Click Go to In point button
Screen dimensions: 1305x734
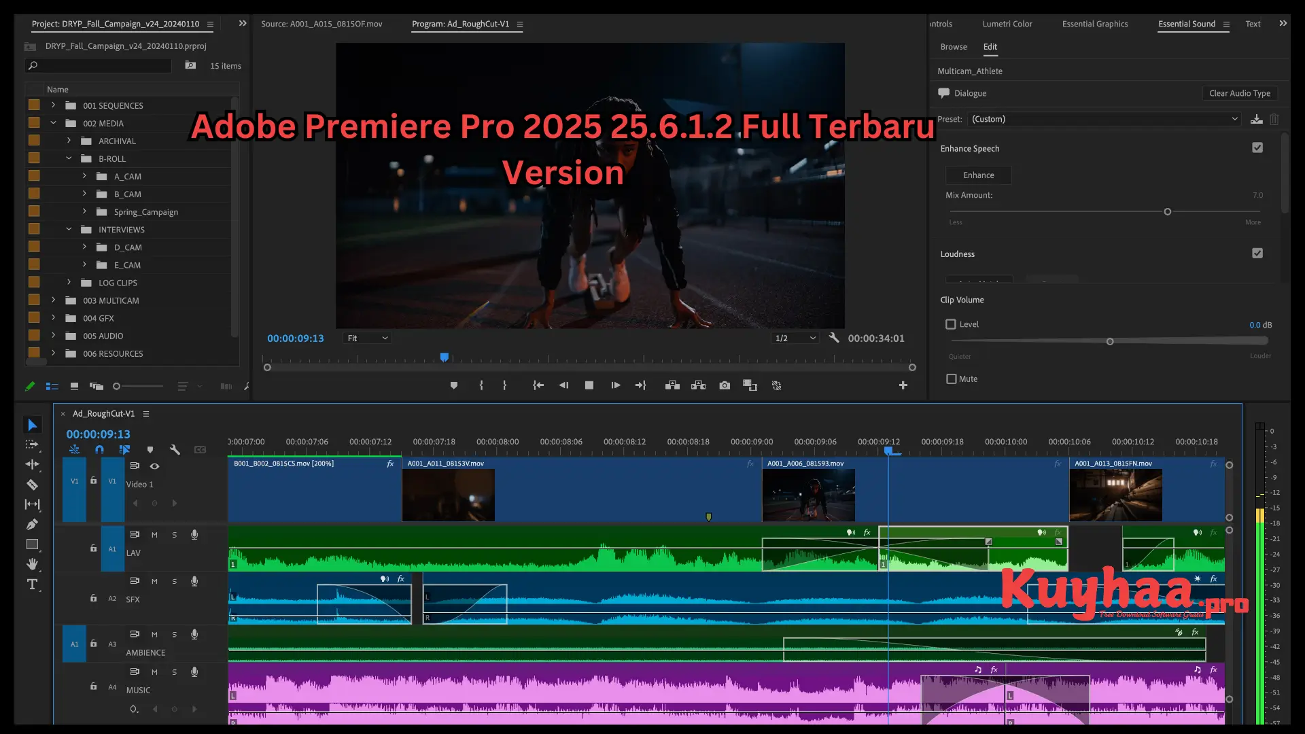tap(538, 385)
